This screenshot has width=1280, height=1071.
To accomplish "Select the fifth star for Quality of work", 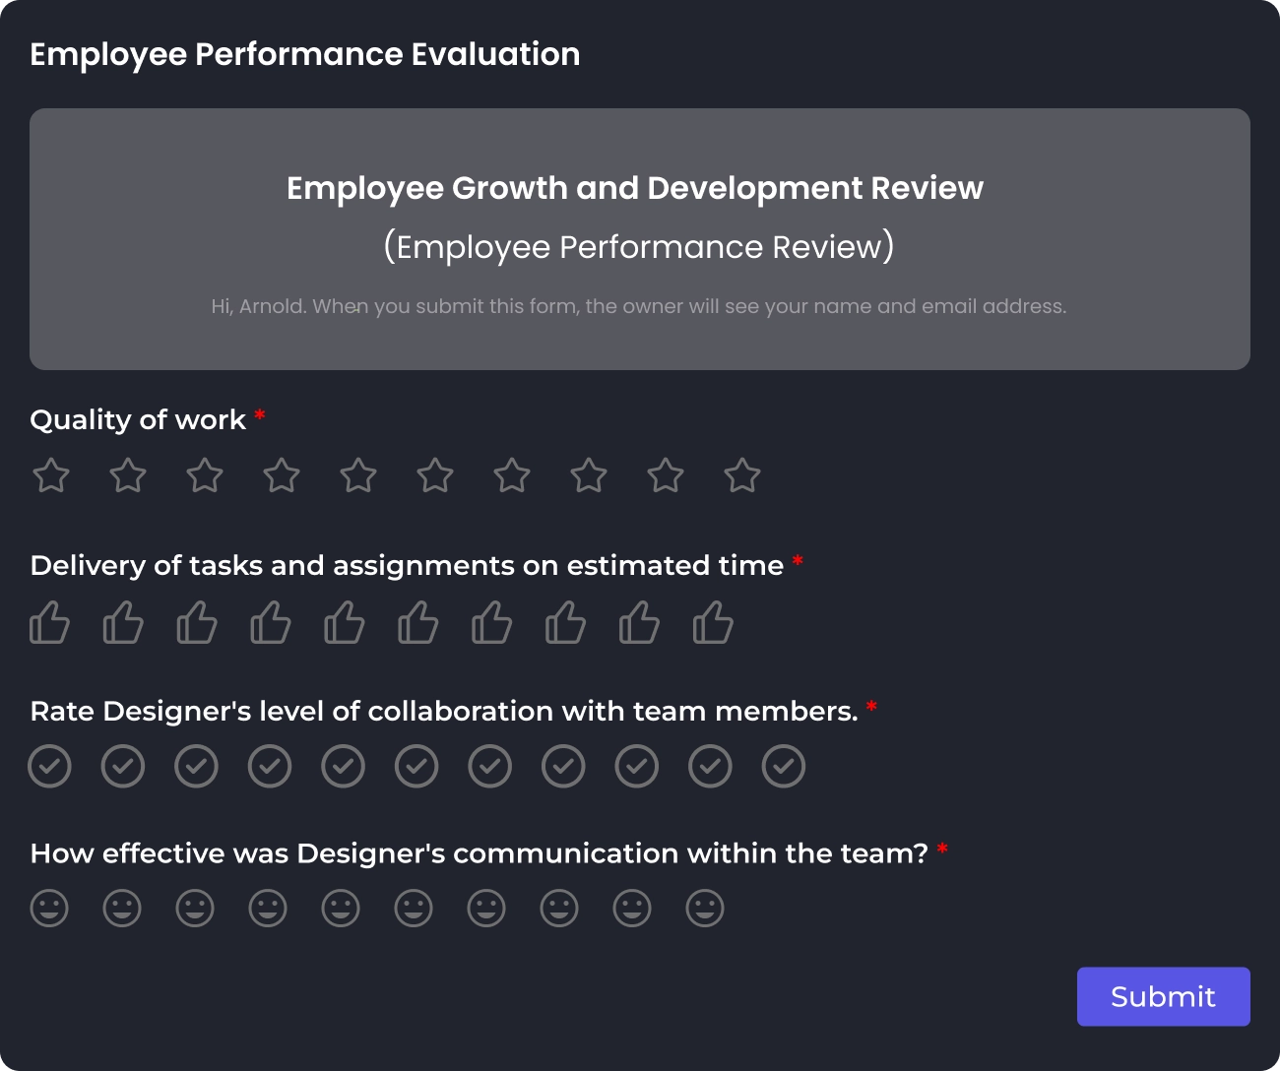I will [x=358, y=475].
